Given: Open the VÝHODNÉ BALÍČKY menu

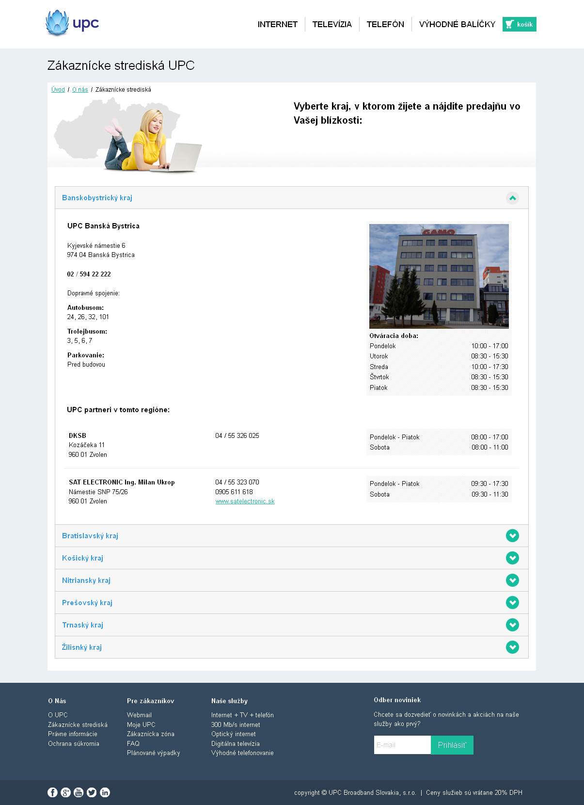Looking at the screenshot, I should (x=457, y=24).
